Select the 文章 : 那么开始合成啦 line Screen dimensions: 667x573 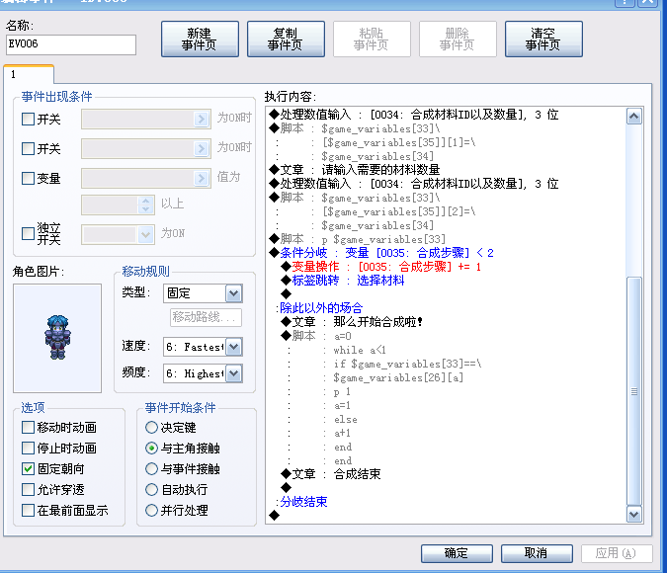[352, 322]
